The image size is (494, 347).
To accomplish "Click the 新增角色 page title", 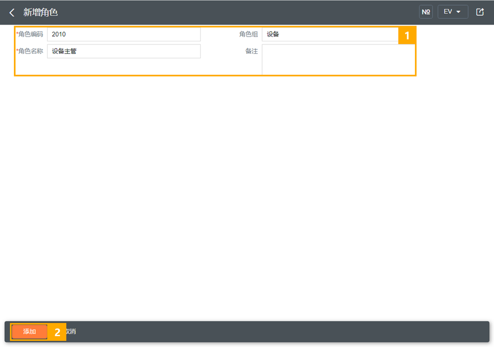I will tap(40, 12).
